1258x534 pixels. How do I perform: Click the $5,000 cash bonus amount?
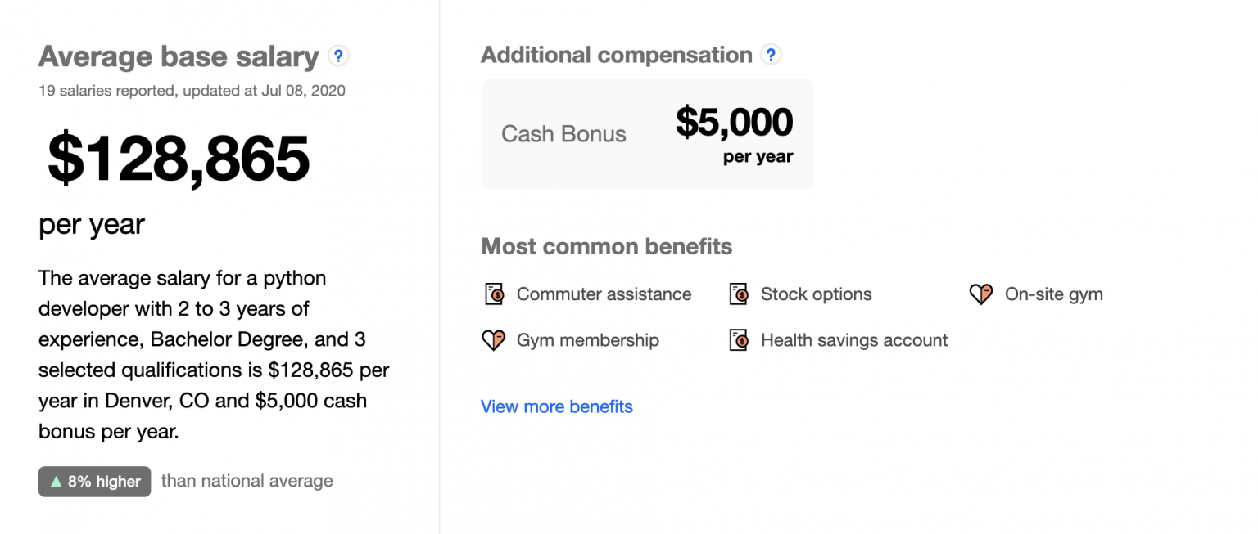pyautogui.click(x=734, y=121)
